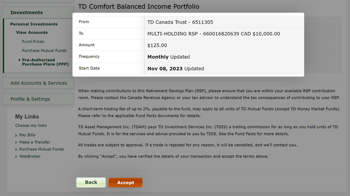Click the Frequency value 'Monthly Updated'
This screenshot has height=196, width=350.
[168, 57]
